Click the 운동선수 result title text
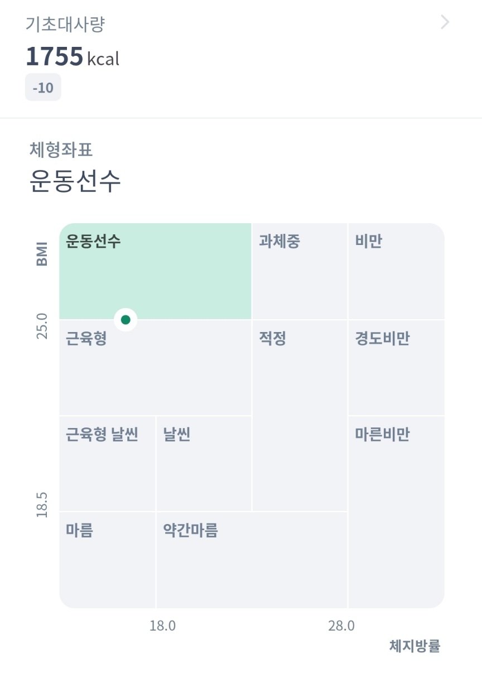482x673 pixels. pos(75,180)
